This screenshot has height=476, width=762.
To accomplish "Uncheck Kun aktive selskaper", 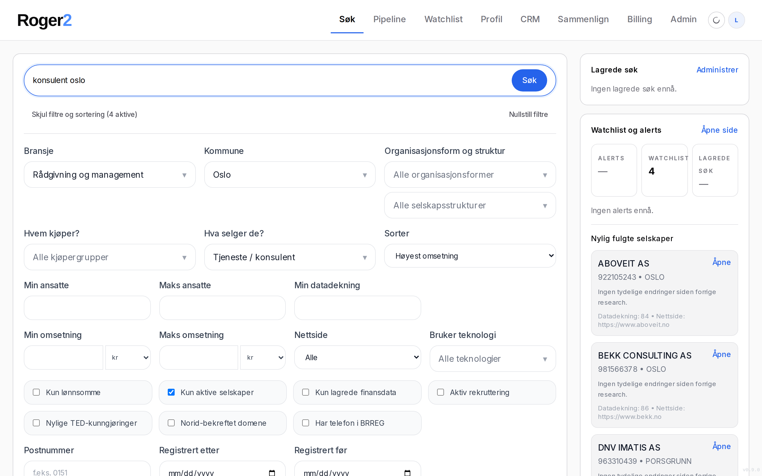I will pyautogui.click(x=171, y=392).
